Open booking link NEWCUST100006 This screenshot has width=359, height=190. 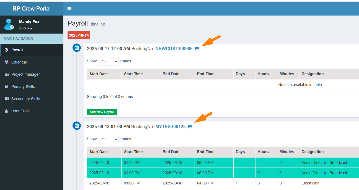click(x=174, y=49)
